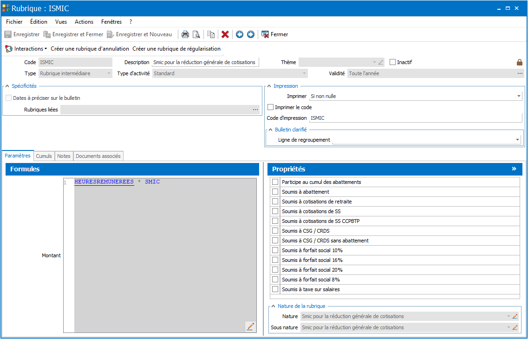The width and height of the screenshot is (528, 339).
Task: Click the app icon in title bar
Action: [x=6, y=8]
